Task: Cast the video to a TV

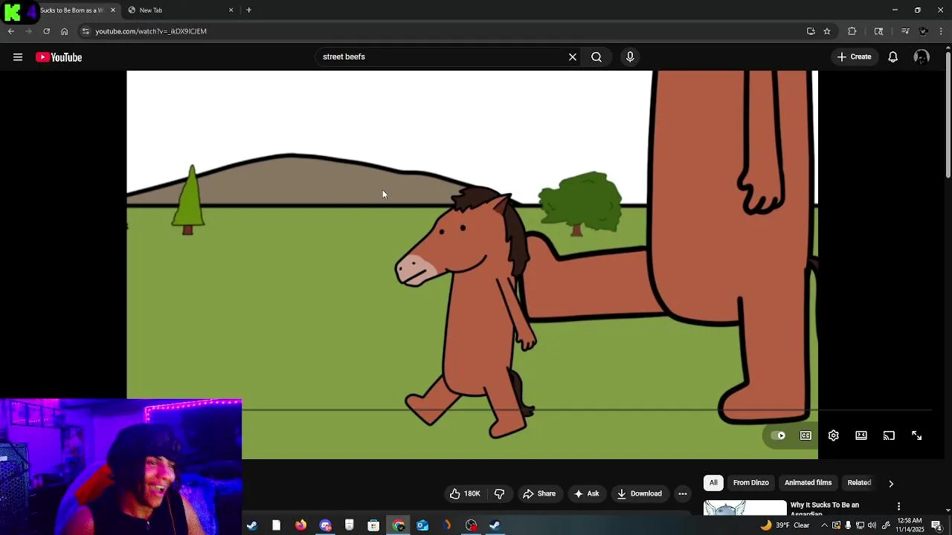Action: tap(889, 435)
